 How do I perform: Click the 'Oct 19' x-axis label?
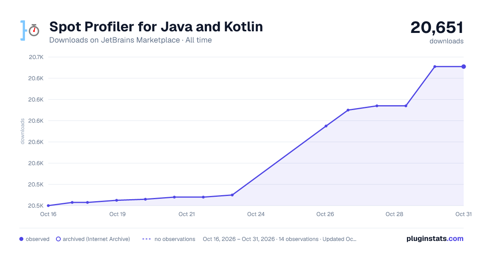coord(118,214)
